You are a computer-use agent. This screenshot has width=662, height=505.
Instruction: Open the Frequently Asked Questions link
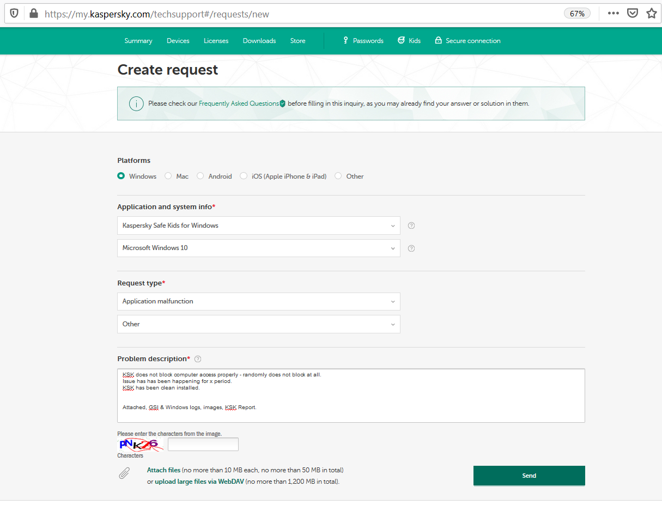coord(239,104)
